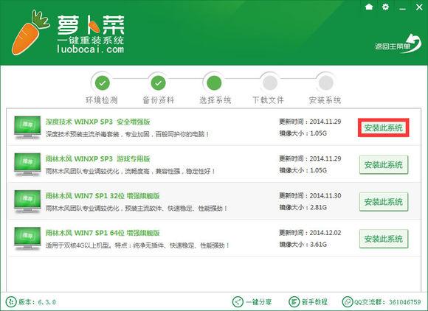The image size is (428, 311).
Task: Click description 适用于双核4G以上机型
Action: click(78, 245)
